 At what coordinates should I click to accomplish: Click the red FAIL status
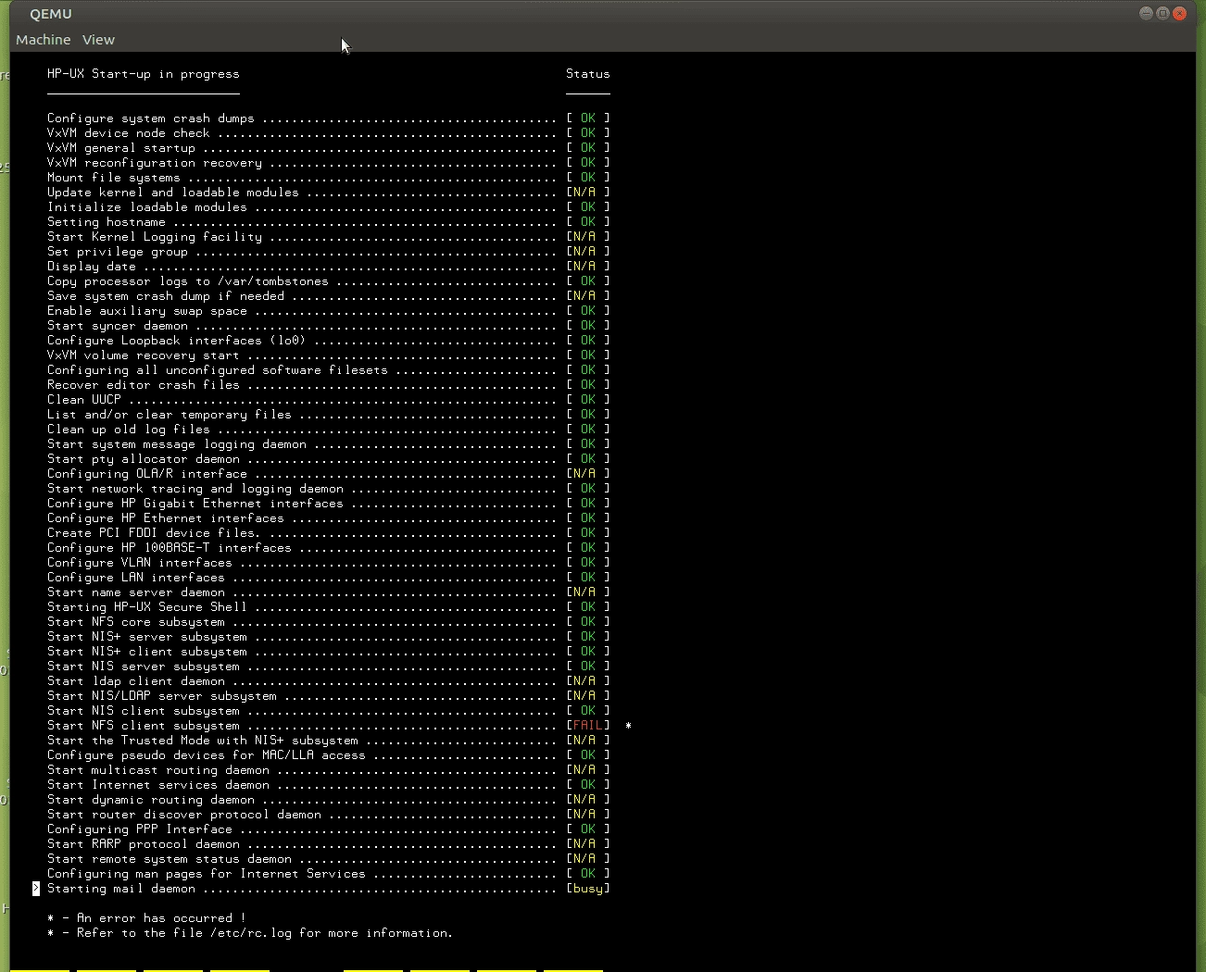point(588,726)
